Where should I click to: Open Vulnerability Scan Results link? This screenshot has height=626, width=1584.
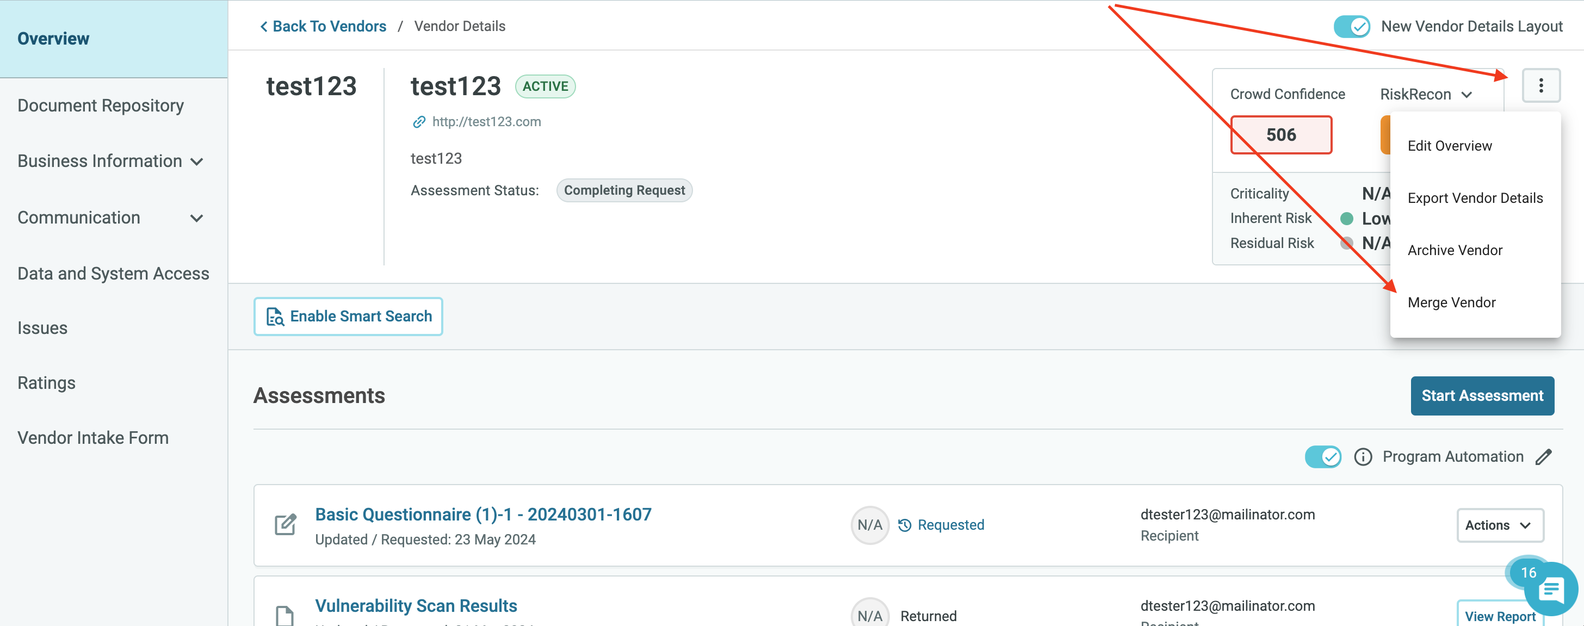point(416,606)
